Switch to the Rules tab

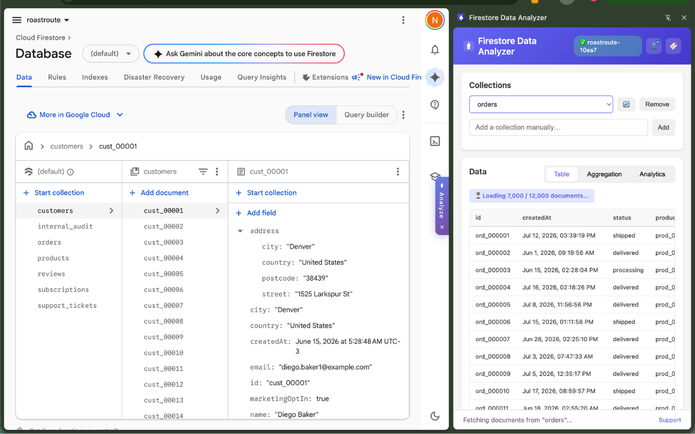pos(57,77)
